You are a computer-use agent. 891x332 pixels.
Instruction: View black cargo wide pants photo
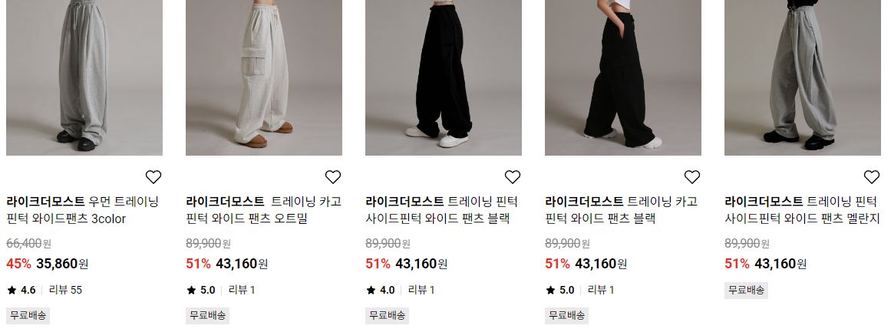tap(623, 77)
